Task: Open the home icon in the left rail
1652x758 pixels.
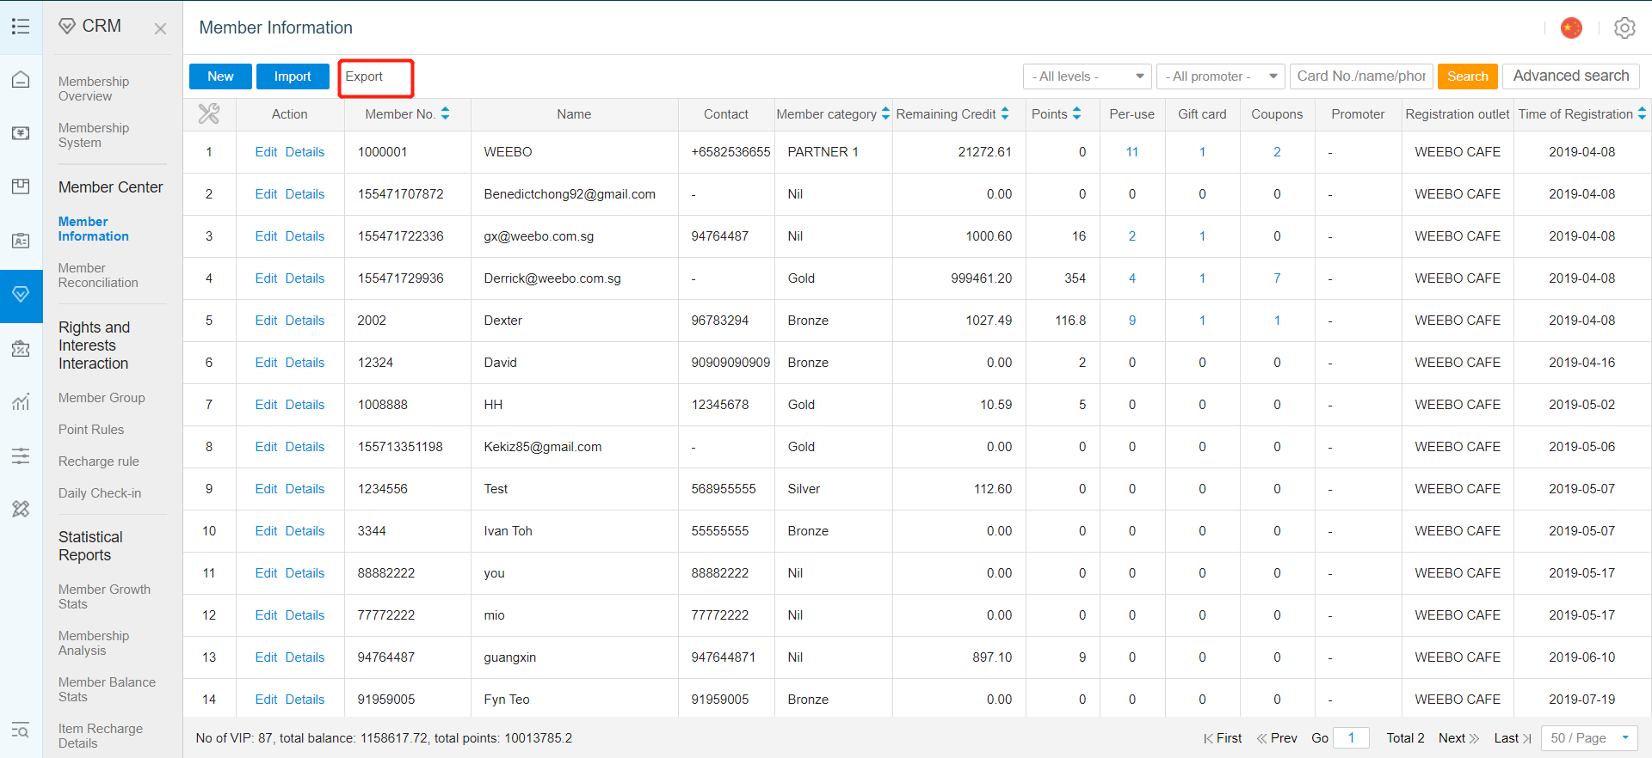Action: point(21,80)
